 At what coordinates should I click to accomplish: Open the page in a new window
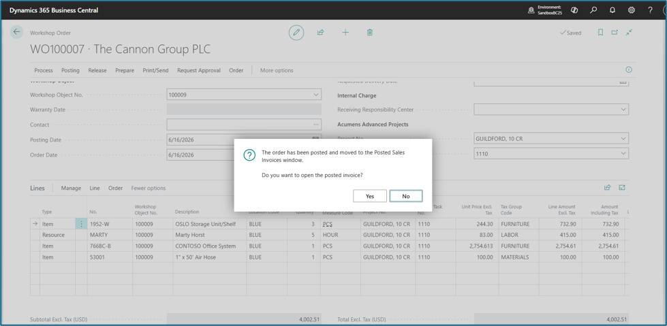click(x=615, y=32)
